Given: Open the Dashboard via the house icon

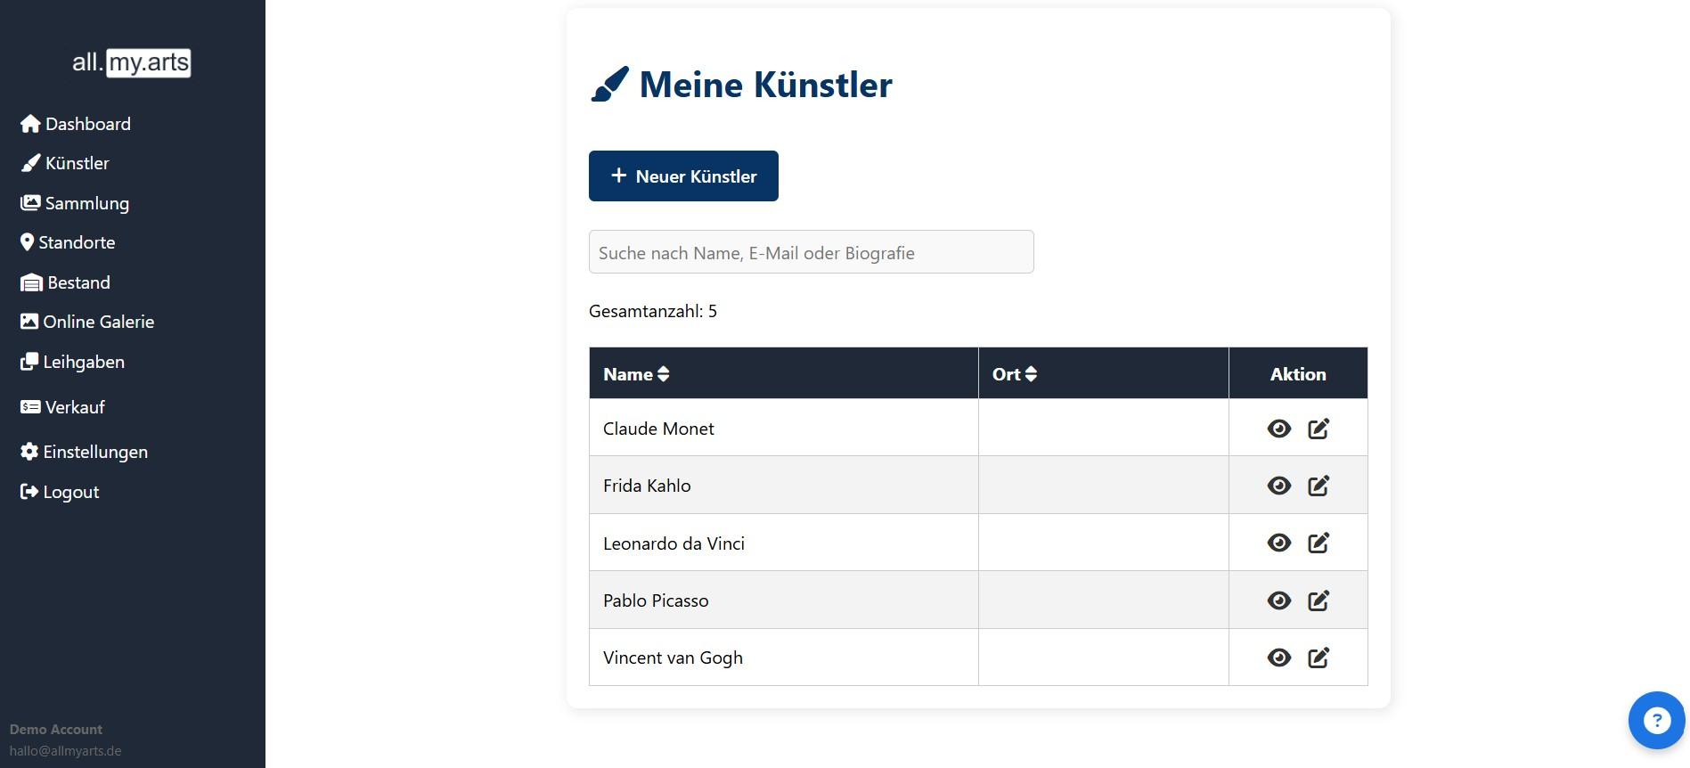Looking at the screenshot, I should (x=29, y=124).
